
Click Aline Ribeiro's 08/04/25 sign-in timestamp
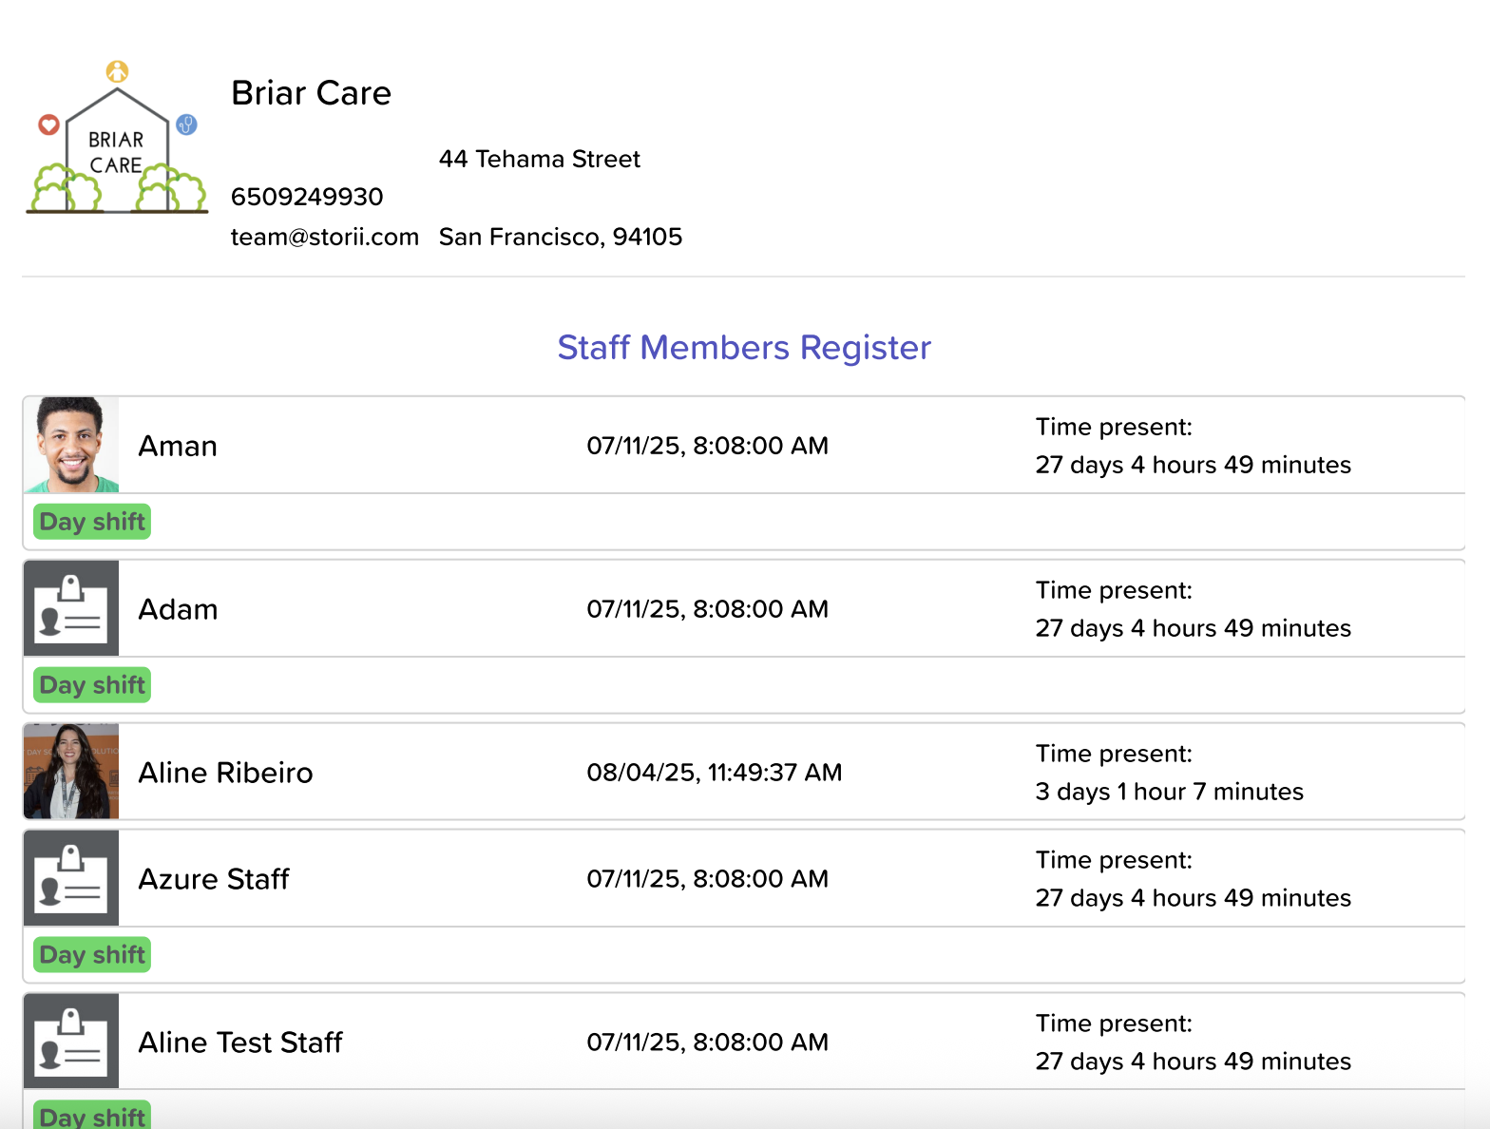tap(715, 773)
